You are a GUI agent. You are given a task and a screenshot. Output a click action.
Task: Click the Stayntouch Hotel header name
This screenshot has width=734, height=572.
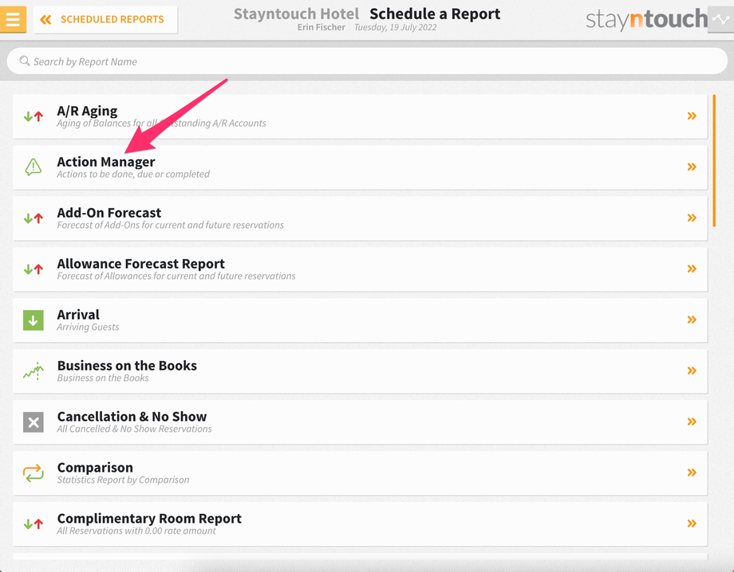(296, 14)
